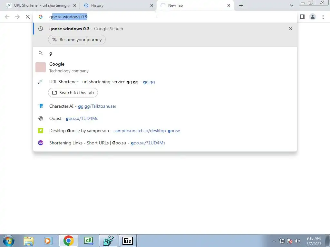Stop loading the page with the X button
The height and width of the screenshot is (247, 330).
[x=28, y=17]
